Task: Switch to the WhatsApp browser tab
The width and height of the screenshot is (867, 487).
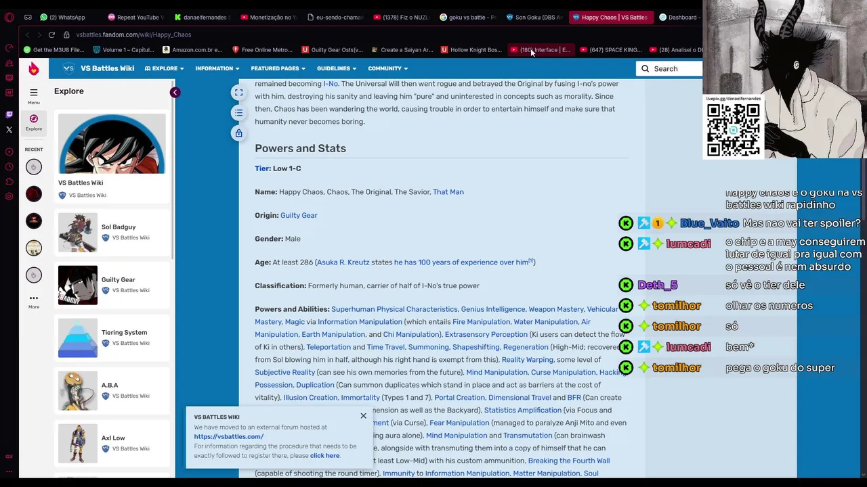Action: pyautogui.click(x=63, y=17)
